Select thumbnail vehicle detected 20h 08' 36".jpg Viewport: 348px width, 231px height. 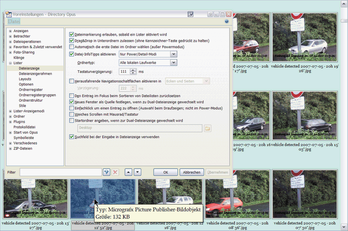(237, 194)
